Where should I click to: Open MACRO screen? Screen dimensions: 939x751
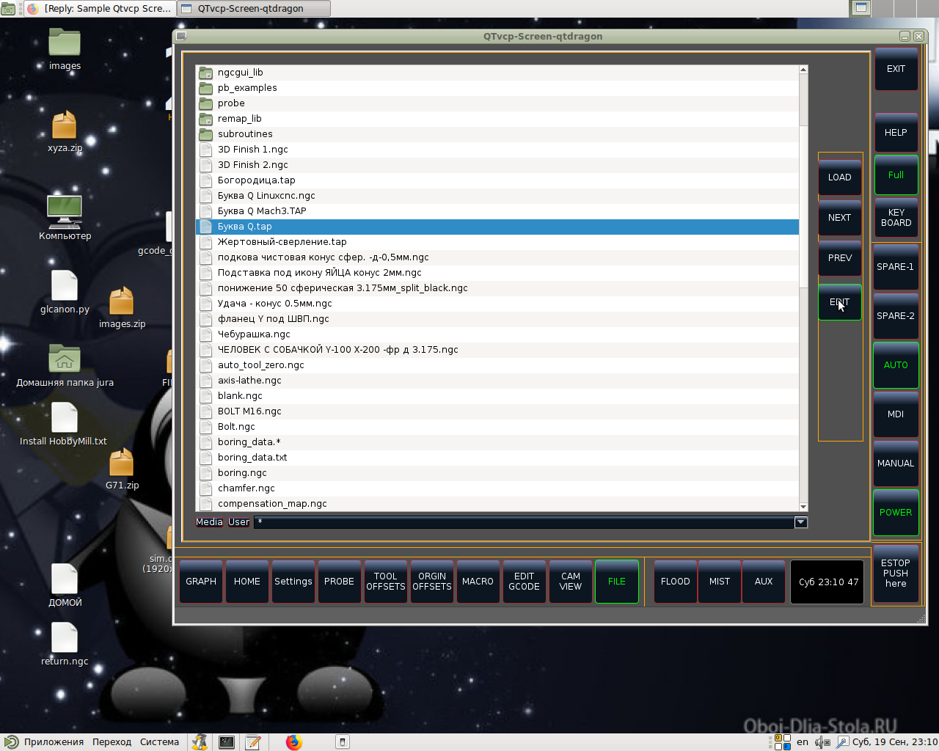(x=478, y=582)
